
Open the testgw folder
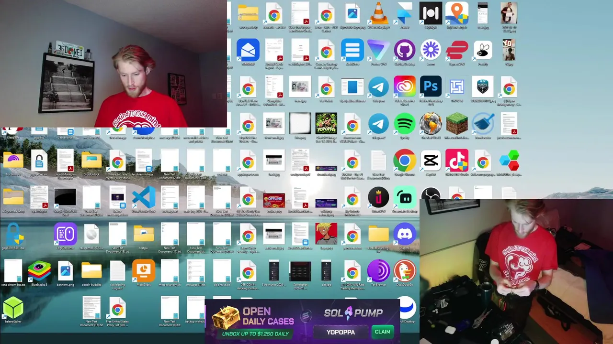(x=143, y=235)
